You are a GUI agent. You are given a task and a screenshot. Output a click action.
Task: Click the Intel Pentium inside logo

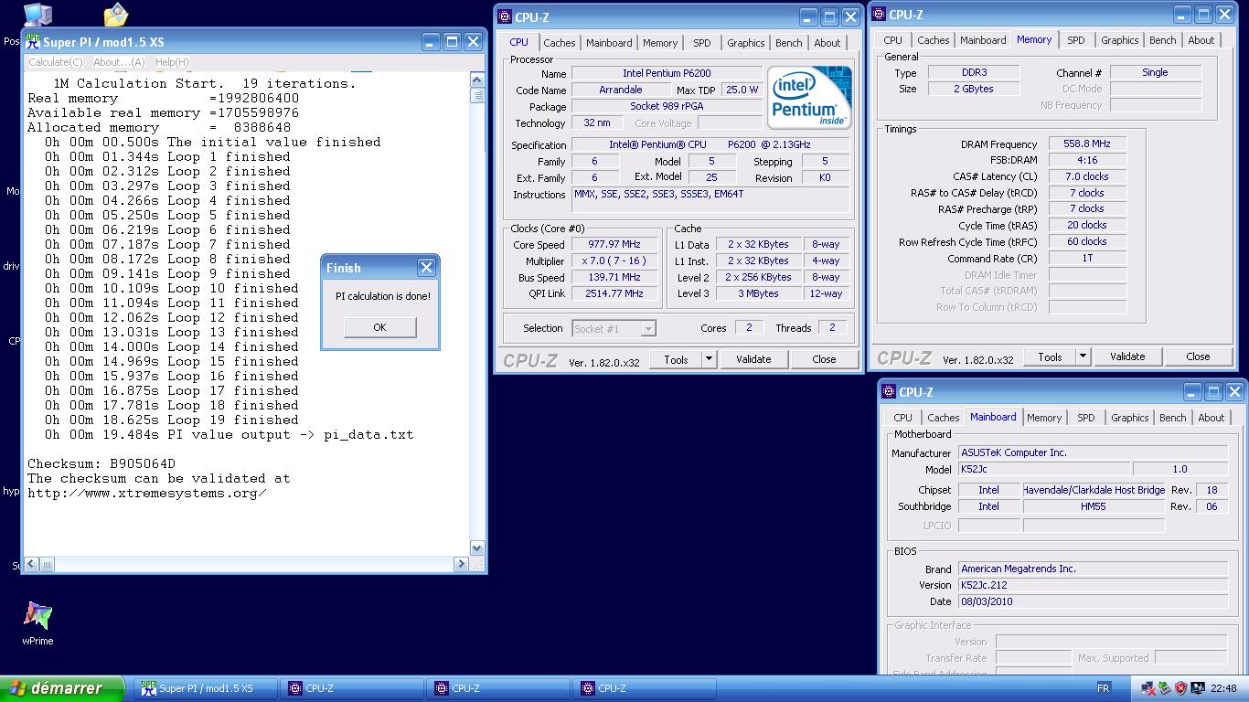click(809, 97)
